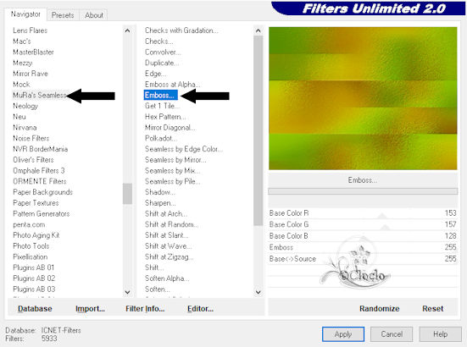Open the Help dialog
The image size is (467, 347).
coord(440,334)
